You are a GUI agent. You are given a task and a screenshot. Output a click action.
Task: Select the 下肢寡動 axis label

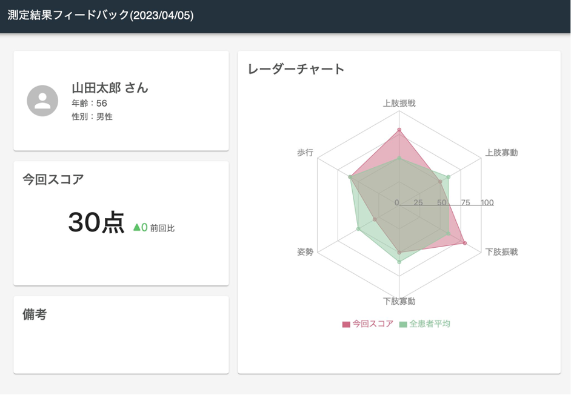399,301
